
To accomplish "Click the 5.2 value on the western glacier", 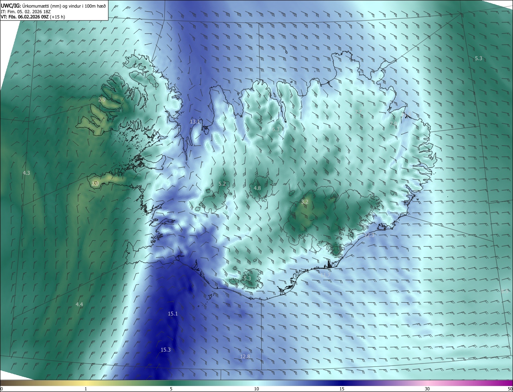I will pyautogui.click(x=222, y=184).
